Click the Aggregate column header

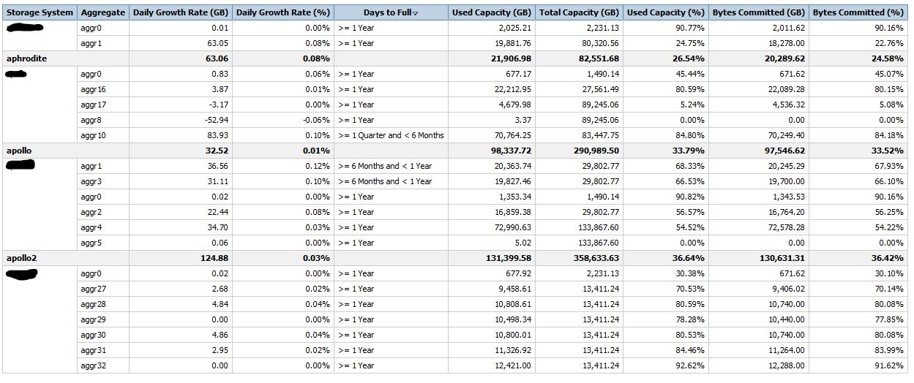click(x=103, y=12)
